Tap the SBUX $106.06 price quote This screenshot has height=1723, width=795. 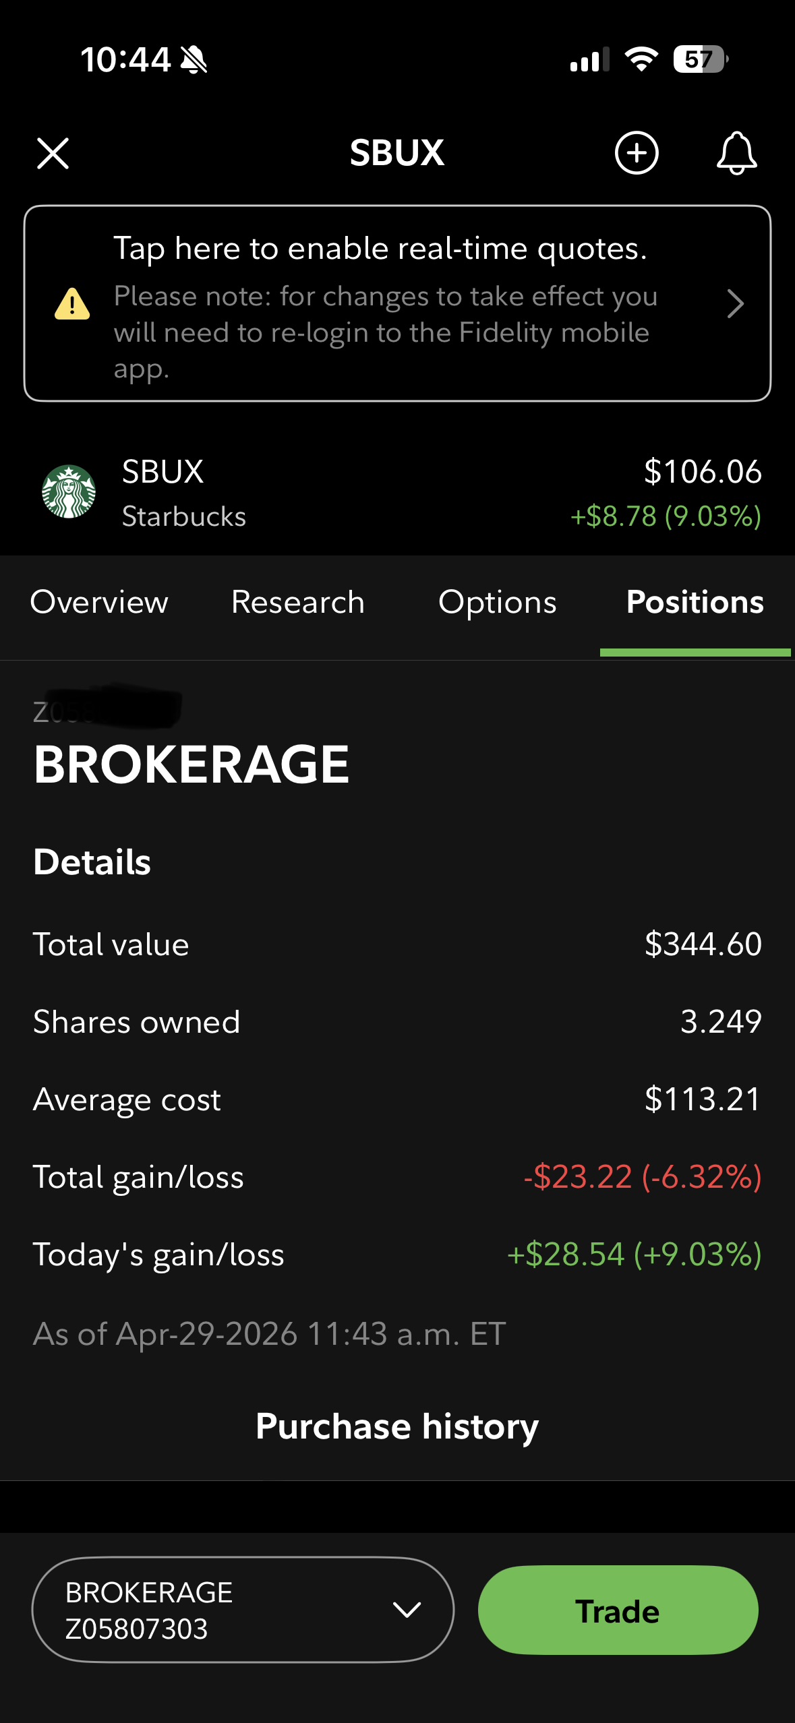coord(703,471)
